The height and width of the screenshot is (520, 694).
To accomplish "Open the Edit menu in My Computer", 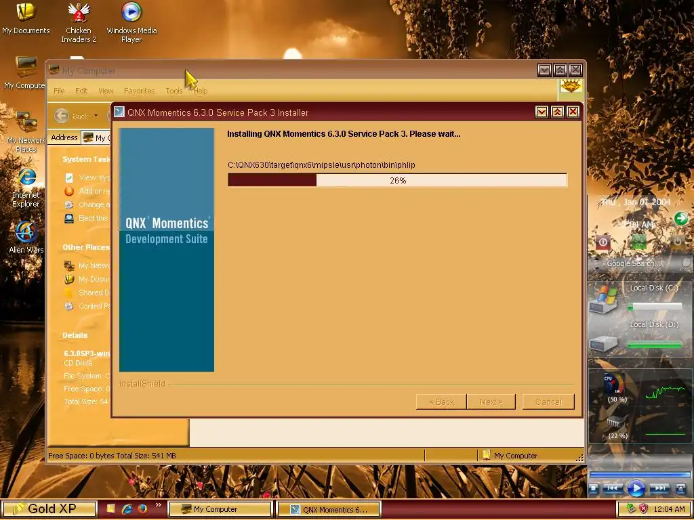I will (x=81, y=91).
